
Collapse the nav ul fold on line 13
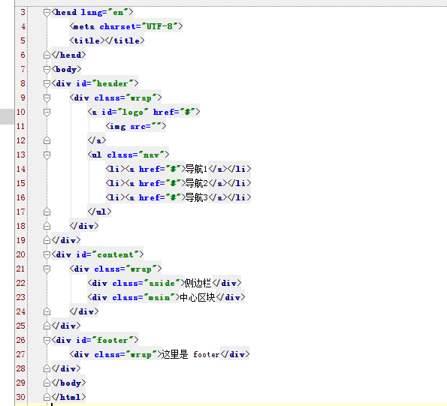(47, 155)
